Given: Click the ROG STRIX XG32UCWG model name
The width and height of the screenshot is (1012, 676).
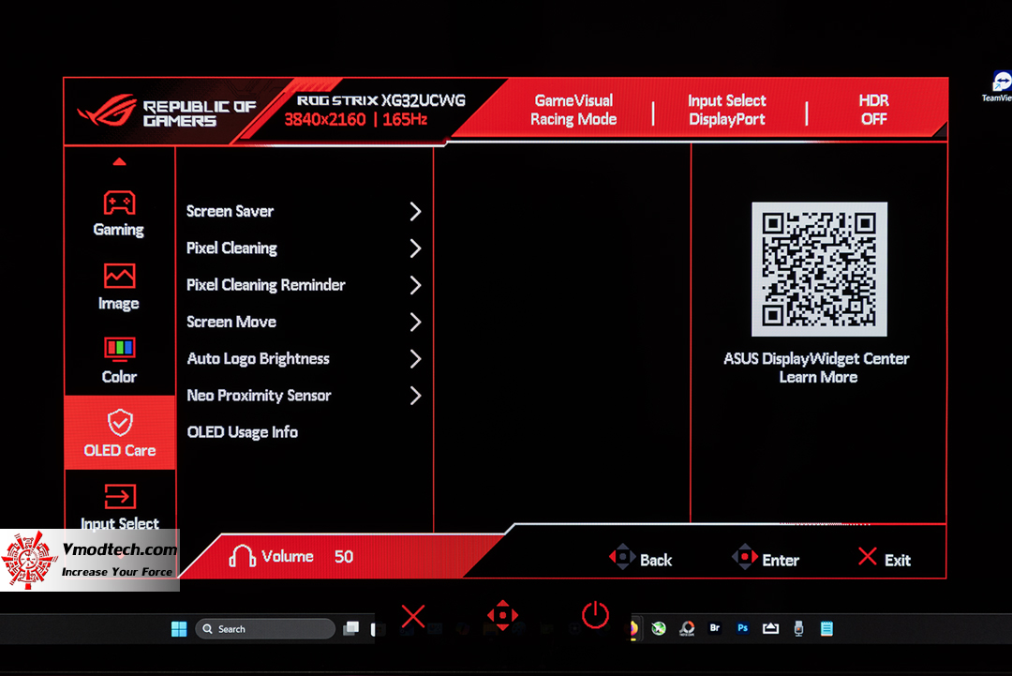Looking at the screenshot, I should (x=380, y=100).
